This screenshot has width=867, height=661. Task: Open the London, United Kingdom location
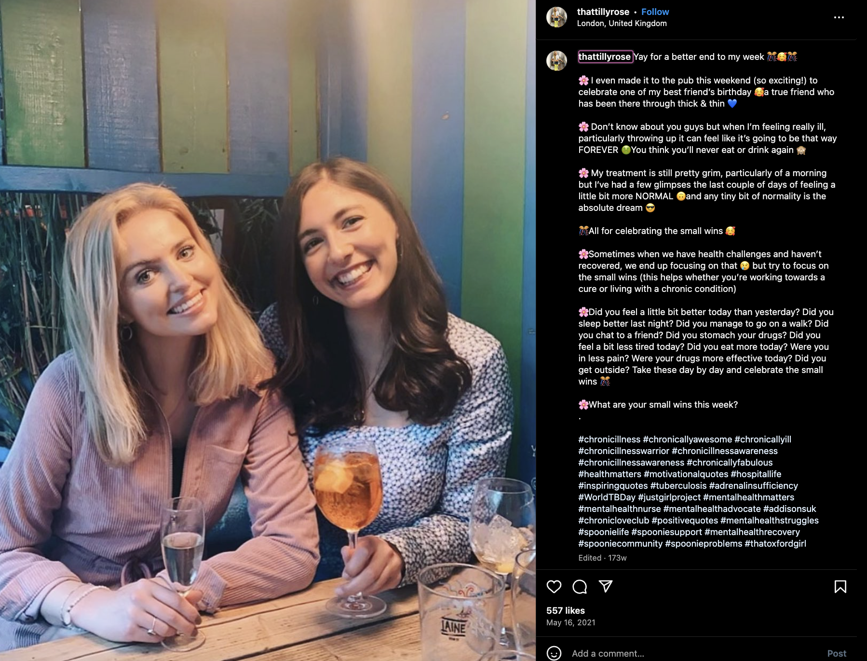622,23
